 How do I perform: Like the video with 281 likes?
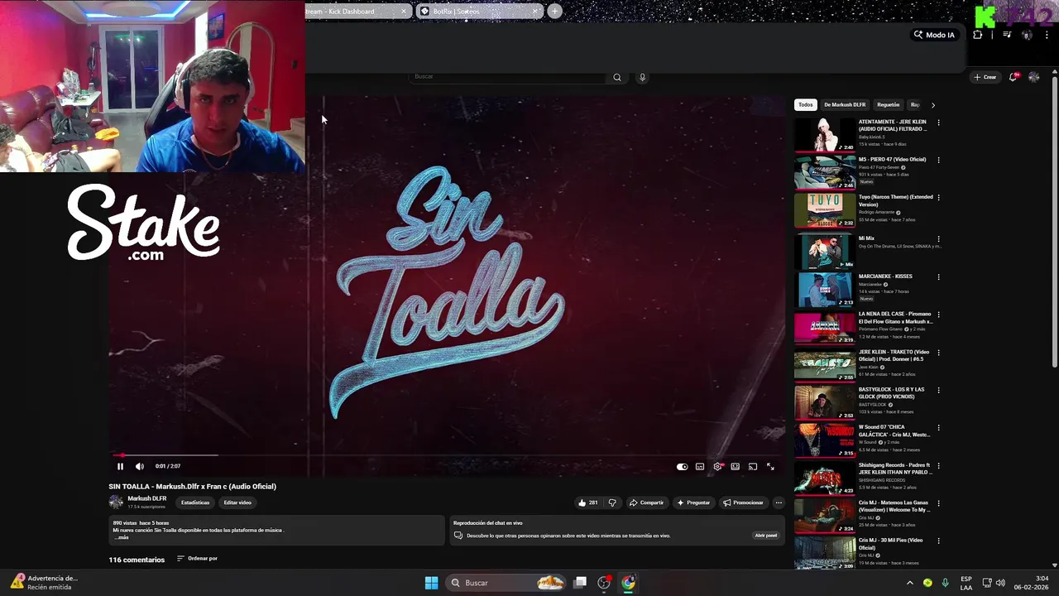click(587, 502)
